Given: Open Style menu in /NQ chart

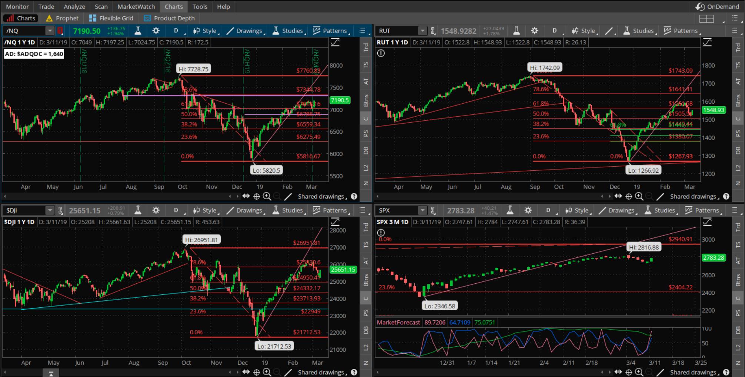Looking at the screenshot, I should [206, 31].
